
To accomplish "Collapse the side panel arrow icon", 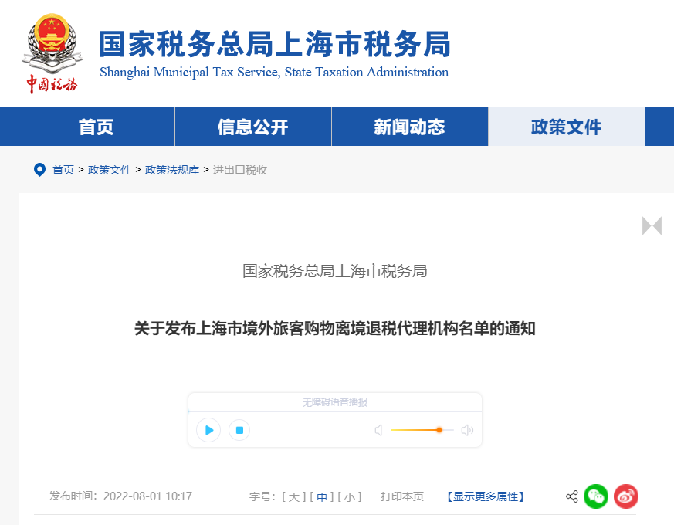I will pos(652,225).
